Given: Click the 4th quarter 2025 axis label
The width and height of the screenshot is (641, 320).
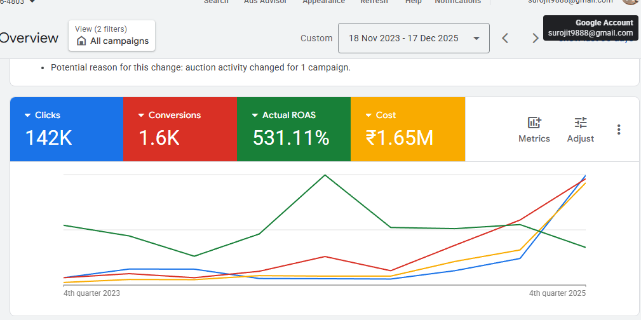Looking at the screenshot, I should (x=557, y=293).
